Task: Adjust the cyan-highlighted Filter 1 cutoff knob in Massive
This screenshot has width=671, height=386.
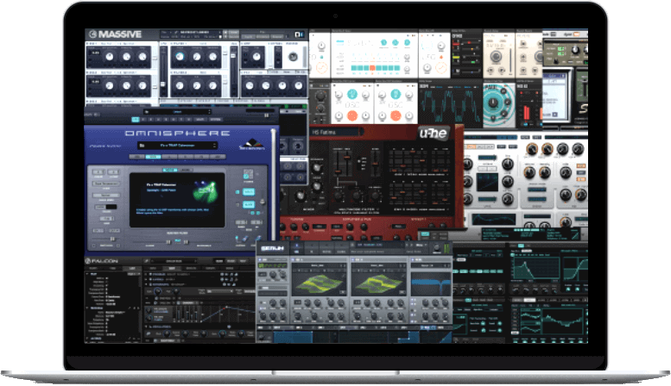Action: click(x=180, y=57)
